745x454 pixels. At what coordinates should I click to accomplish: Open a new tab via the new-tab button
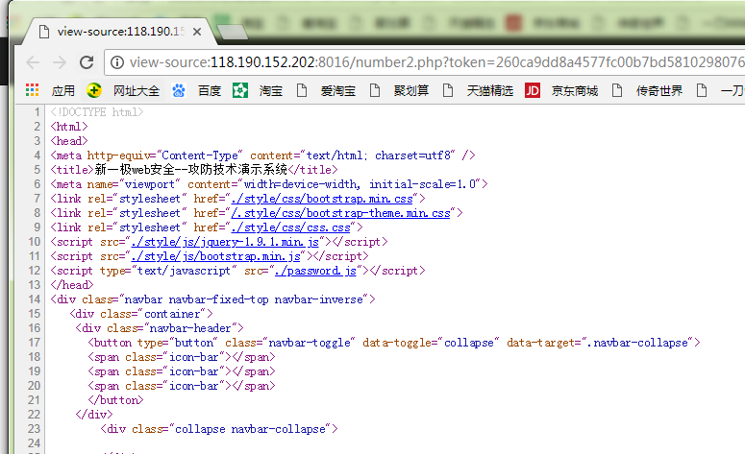[x=233, y=33]
